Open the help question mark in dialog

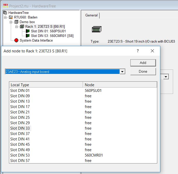point(138,51)
